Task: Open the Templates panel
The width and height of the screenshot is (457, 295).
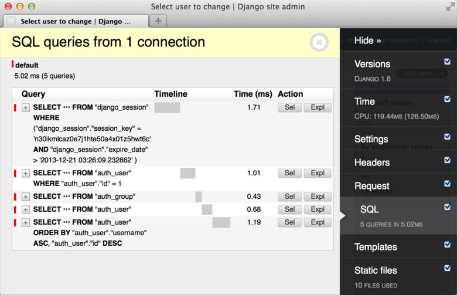Action: pyautogui.click(x=376, y=247)
